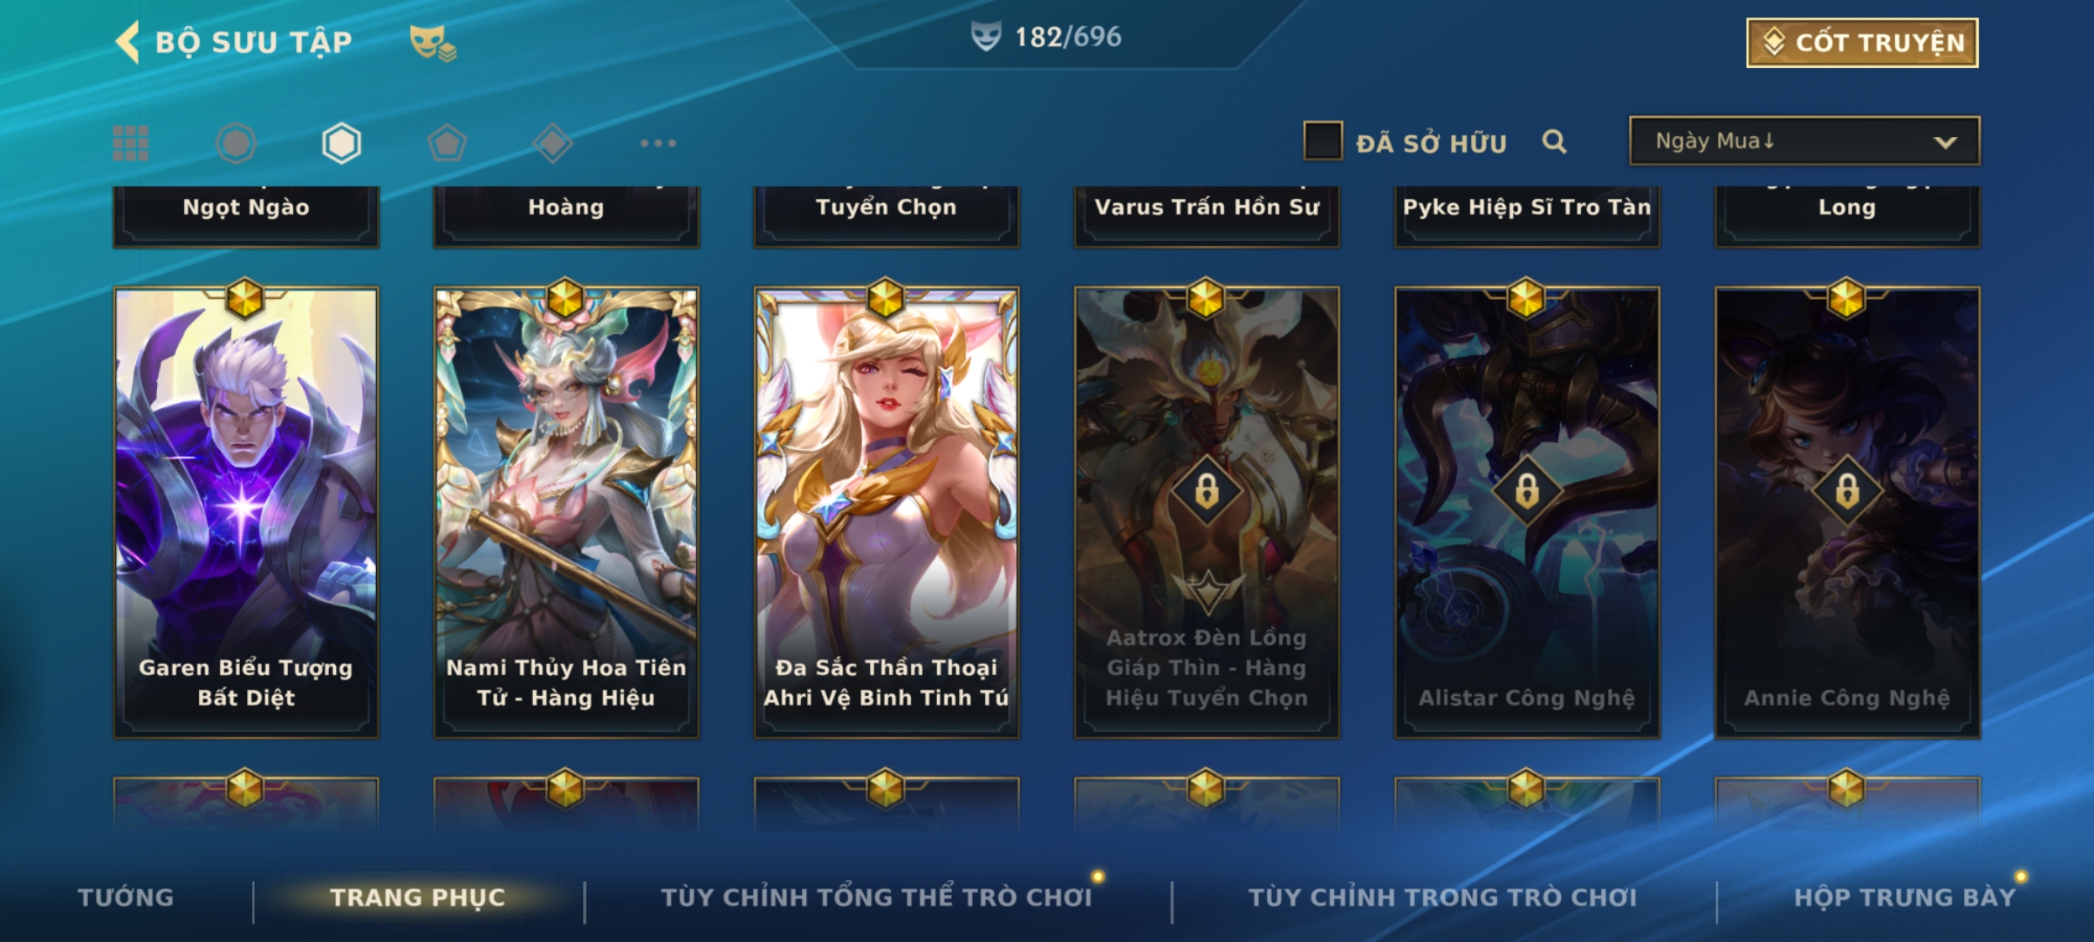
Task: Select the grid all-skins filter icon
Action: pos(131,143)
